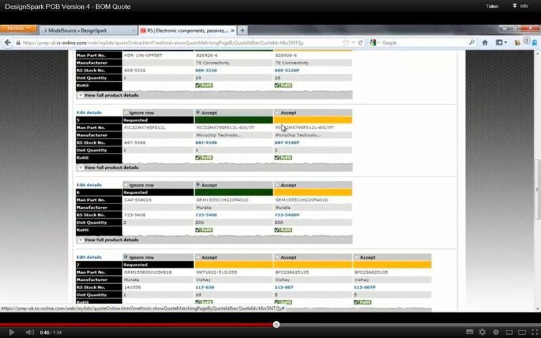The width and height of the screenshot is (541, 338).
Task: Open stock number 723-5408 link
Action: coord(206,215)
